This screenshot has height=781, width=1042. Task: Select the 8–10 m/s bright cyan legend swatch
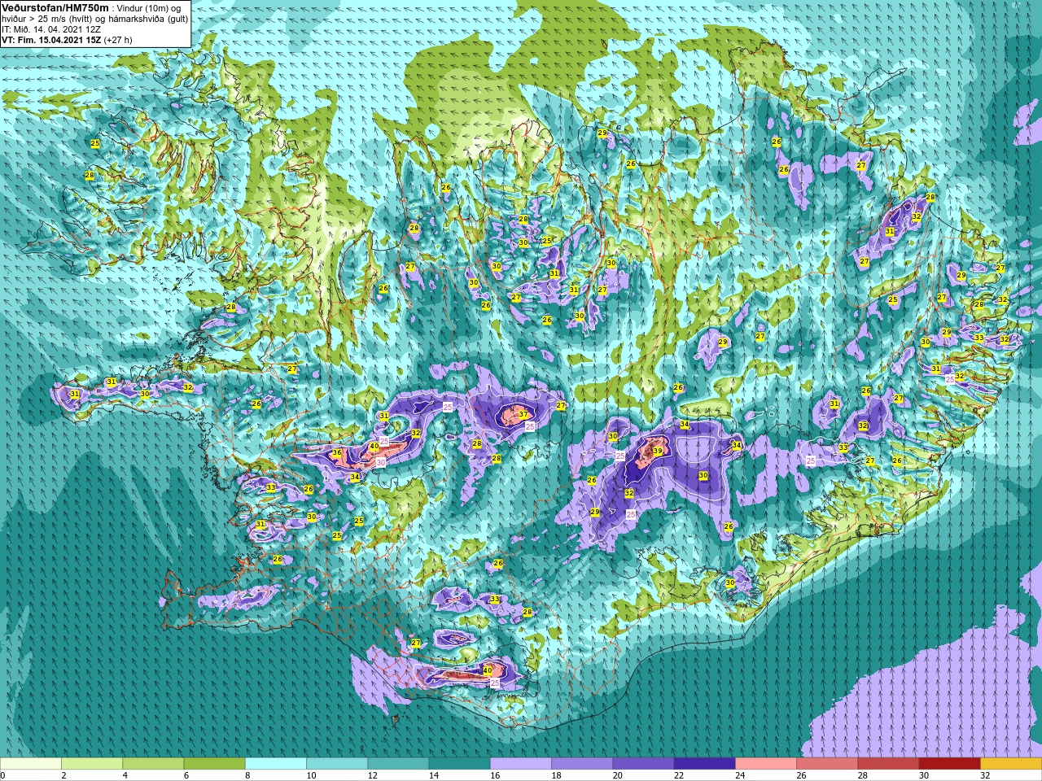point(276,764)
